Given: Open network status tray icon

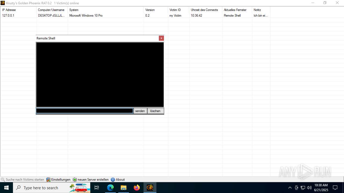Looking at the screenshot, I should point(303,188).
